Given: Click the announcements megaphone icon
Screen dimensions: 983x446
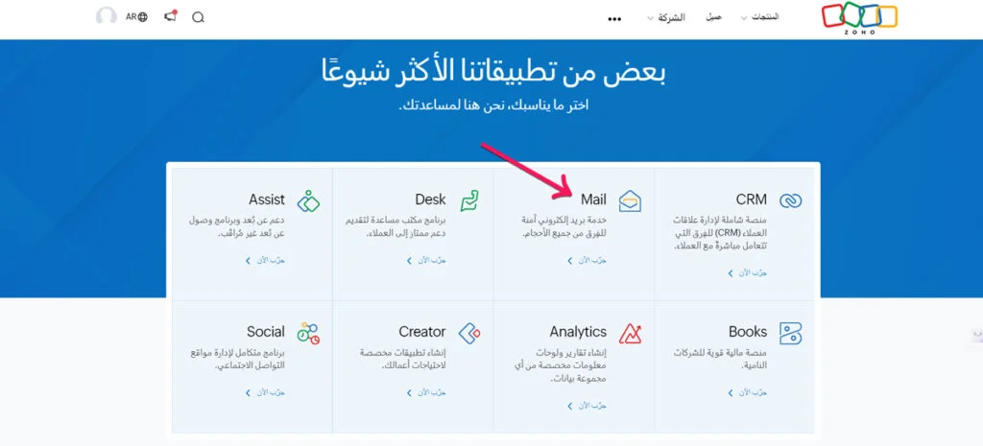Looking at the screenshot, I should tap(170, 16).
